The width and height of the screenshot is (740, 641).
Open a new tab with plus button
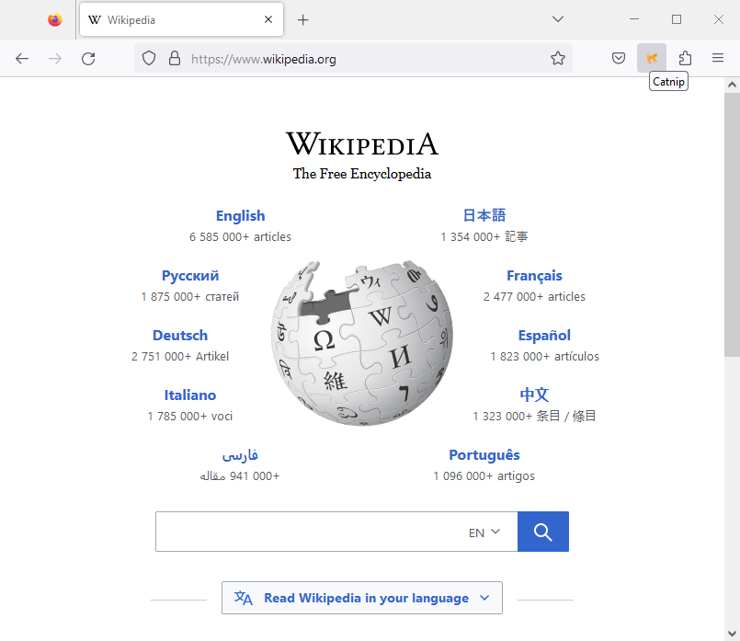pos(303,20)
